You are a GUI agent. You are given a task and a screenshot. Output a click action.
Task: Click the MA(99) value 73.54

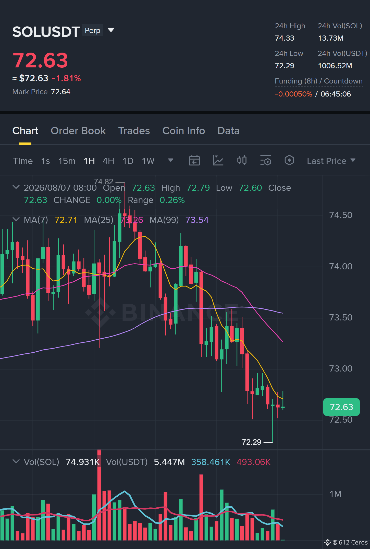197,220
